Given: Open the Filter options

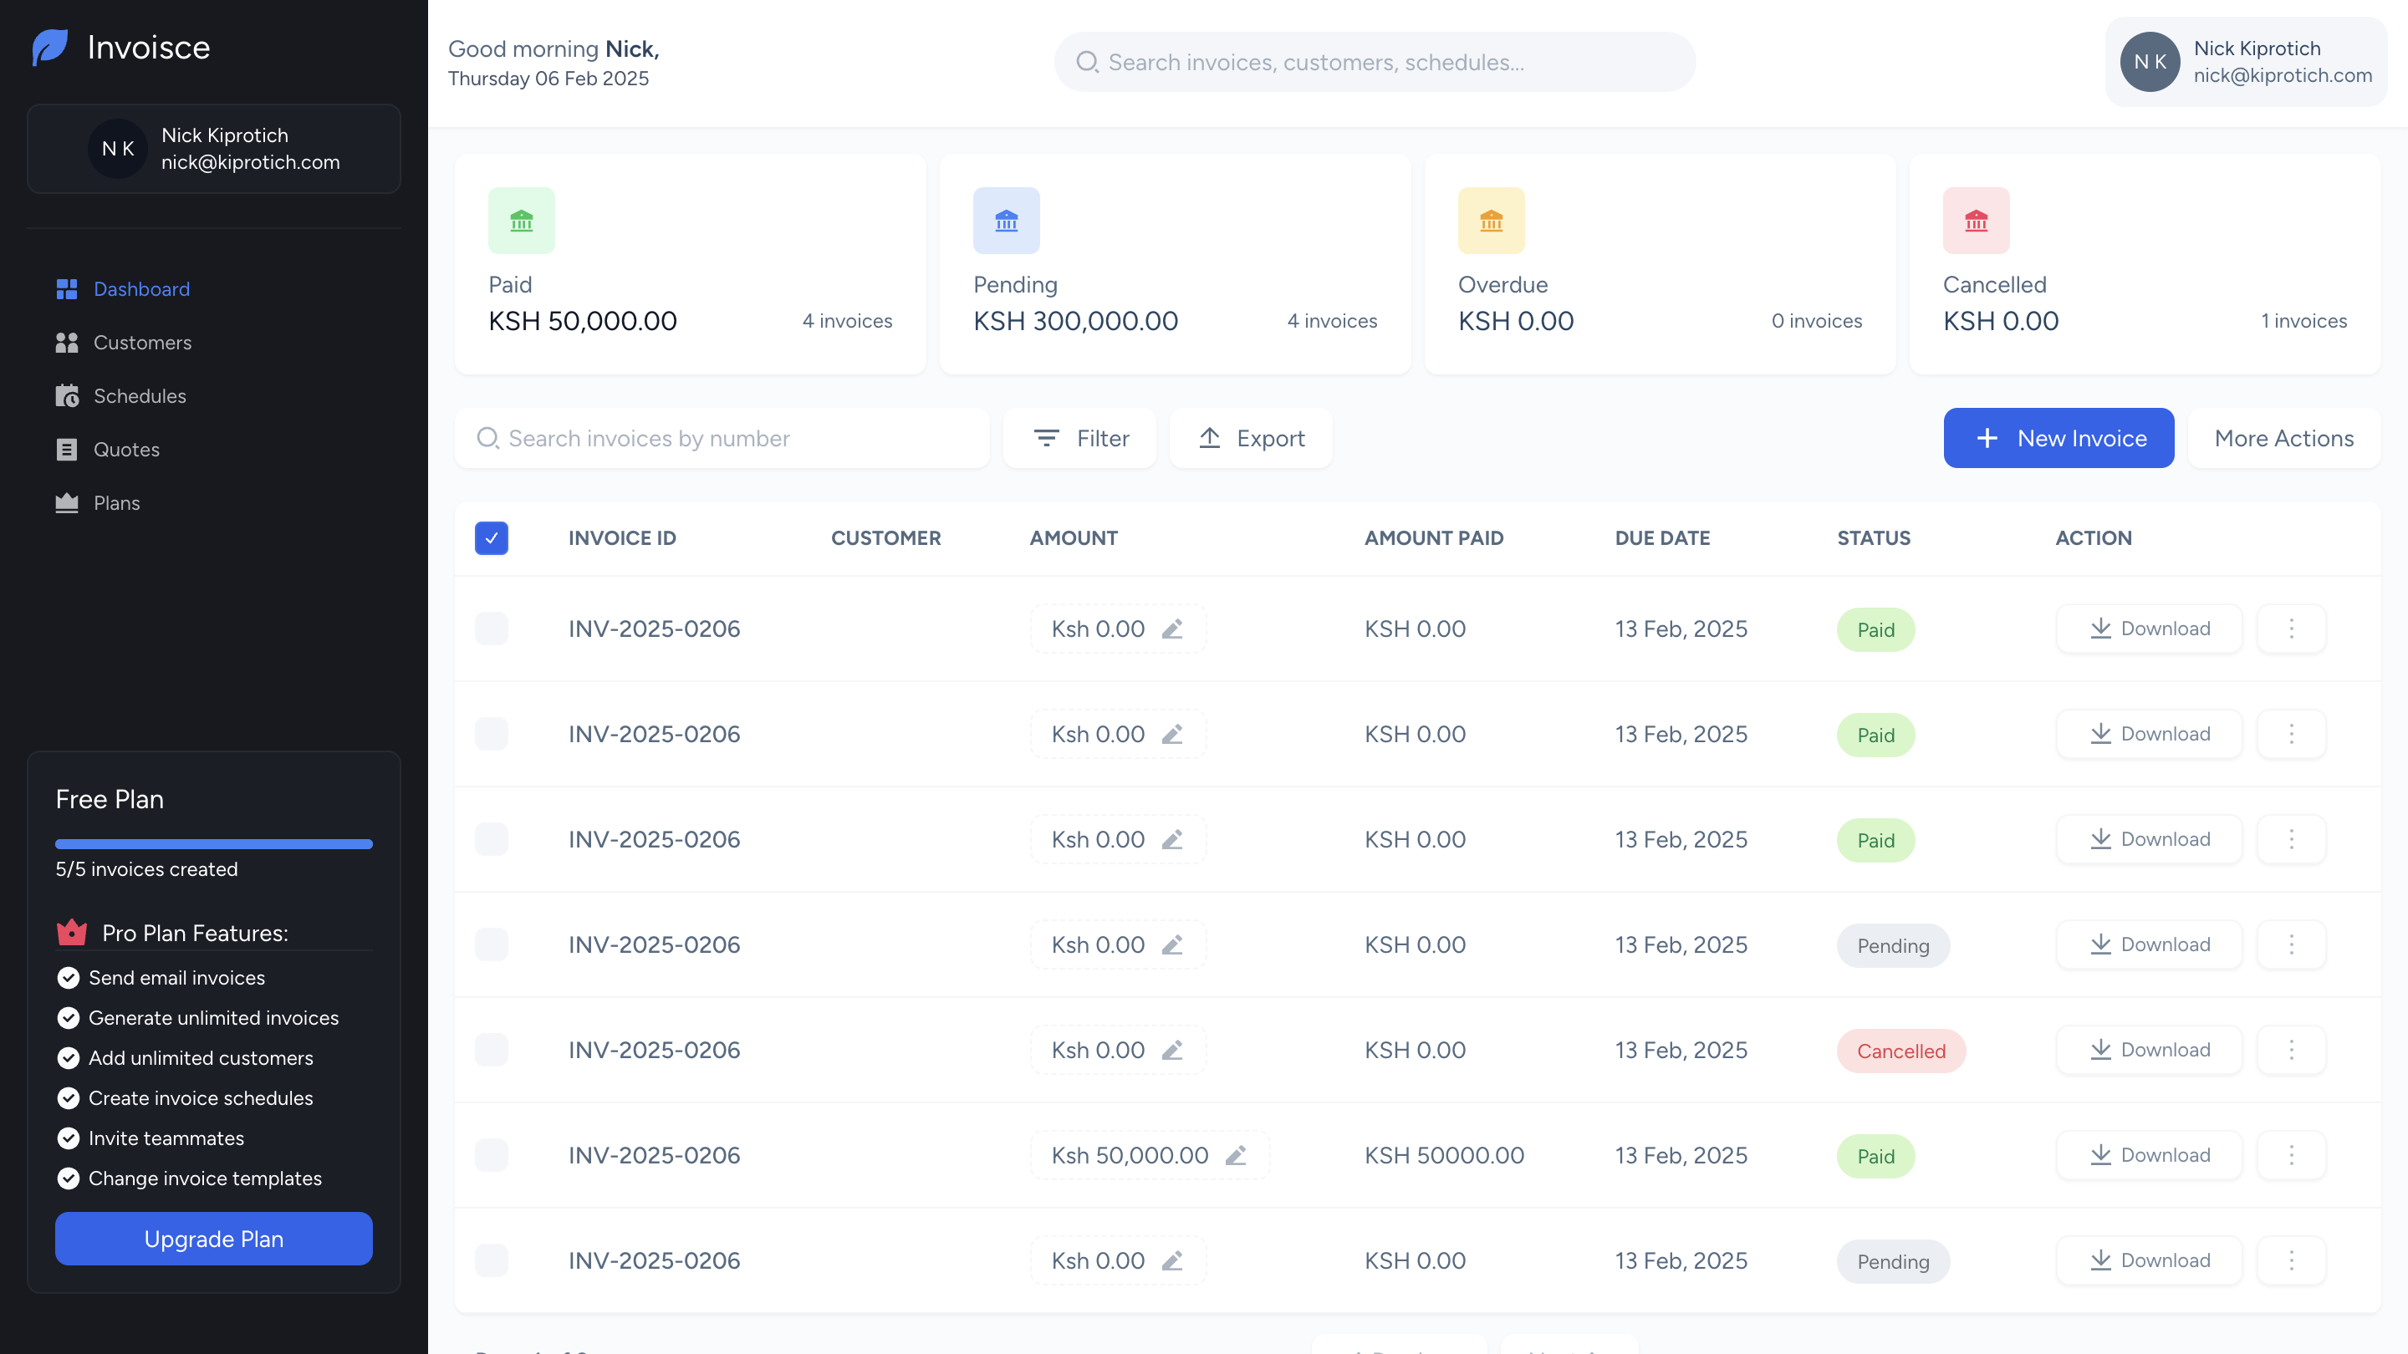Looking at the screenshot, I should coord(1079,438).
